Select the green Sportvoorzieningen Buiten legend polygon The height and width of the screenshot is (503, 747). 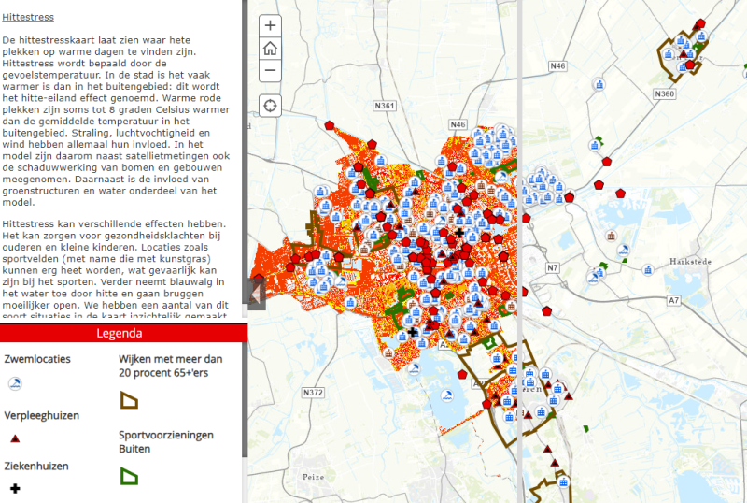tap(129, 476)
